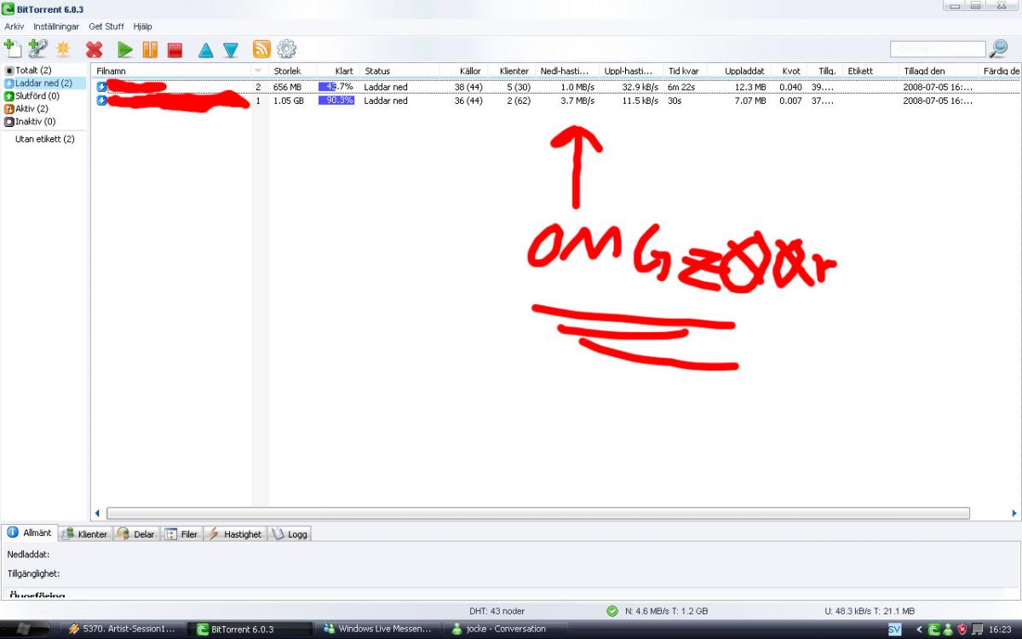Click the search magnifier icon
Viewport: 1022px width, 639px height.
pos(998,49)
